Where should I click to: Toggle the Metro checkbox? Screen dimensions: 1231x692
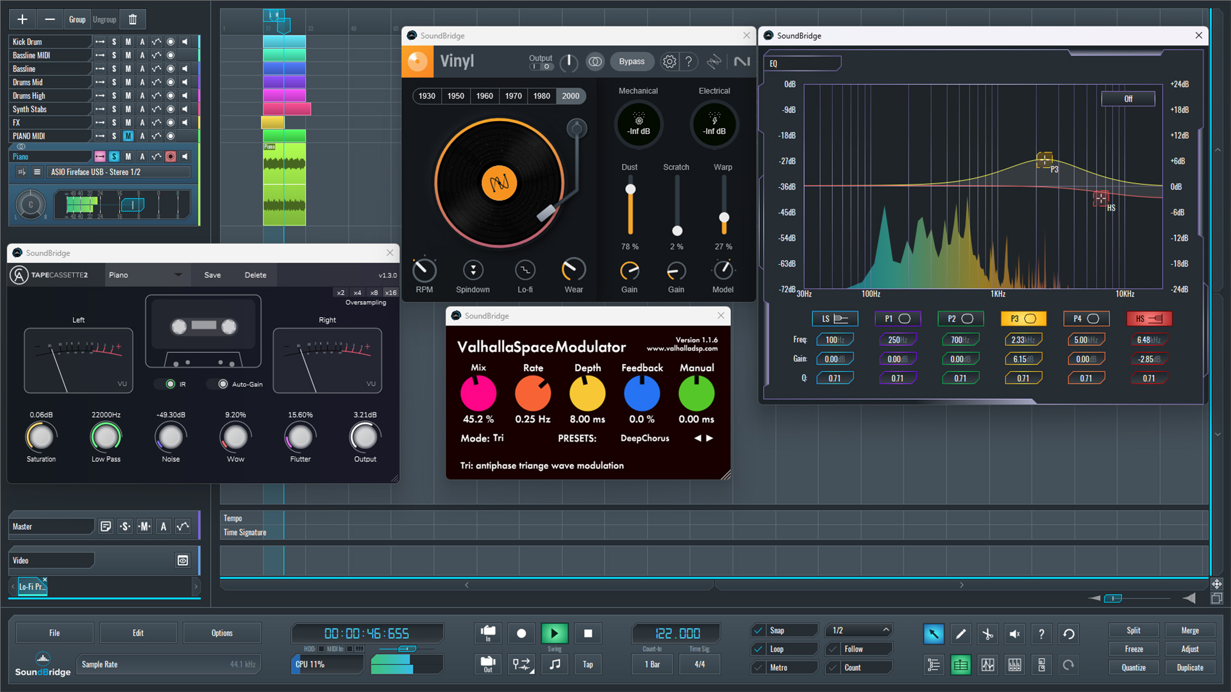coord(758,668)
